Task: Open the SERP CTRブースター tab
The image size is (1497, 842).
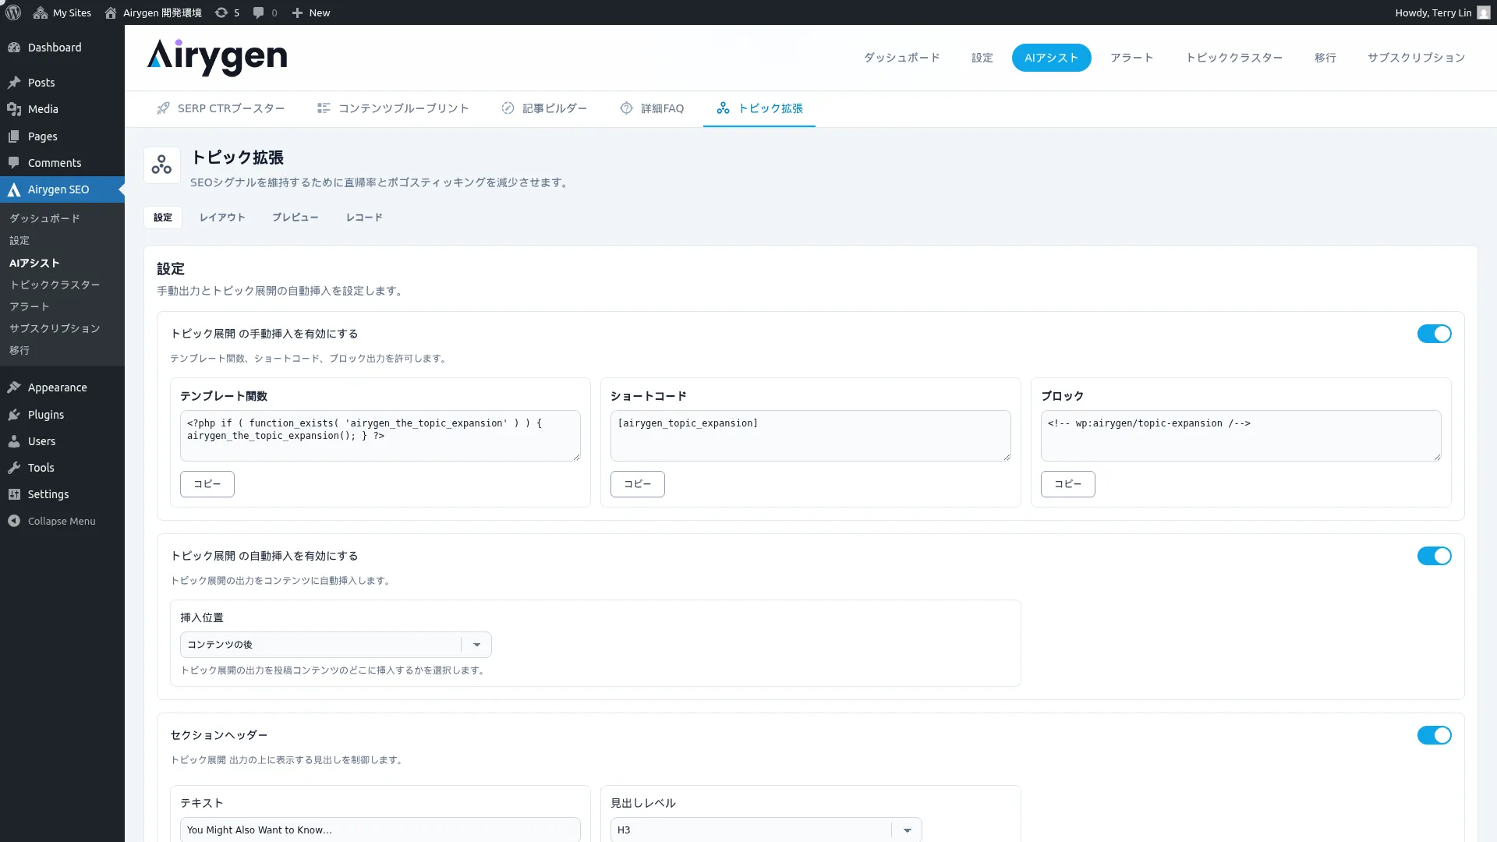Action: point(220,108)
